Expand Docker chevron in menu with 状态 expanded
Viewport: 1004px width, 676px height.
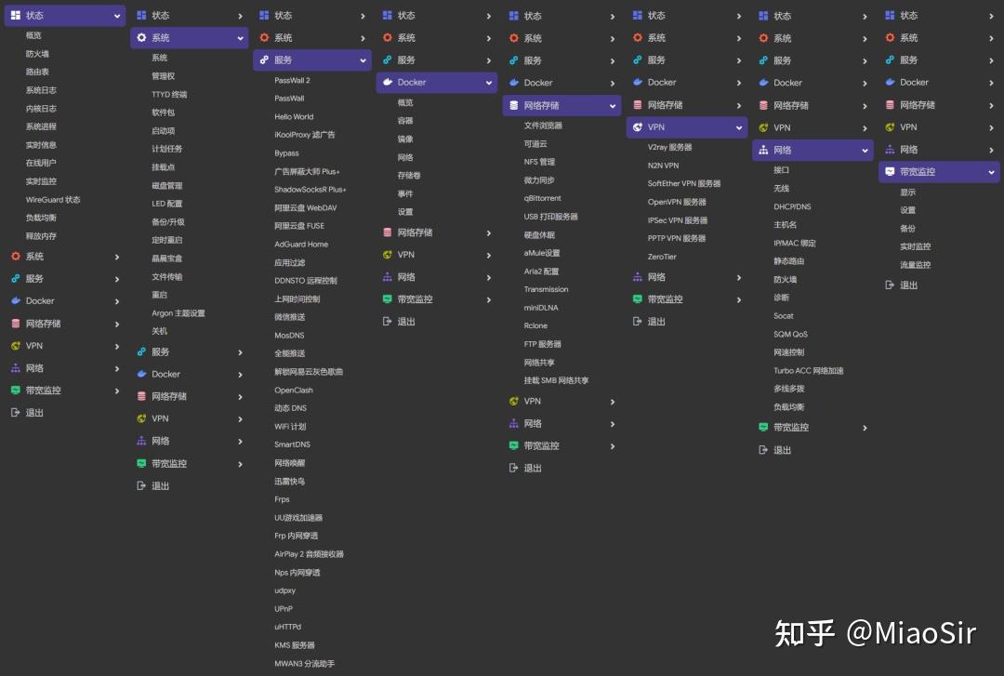coord(116,301)
